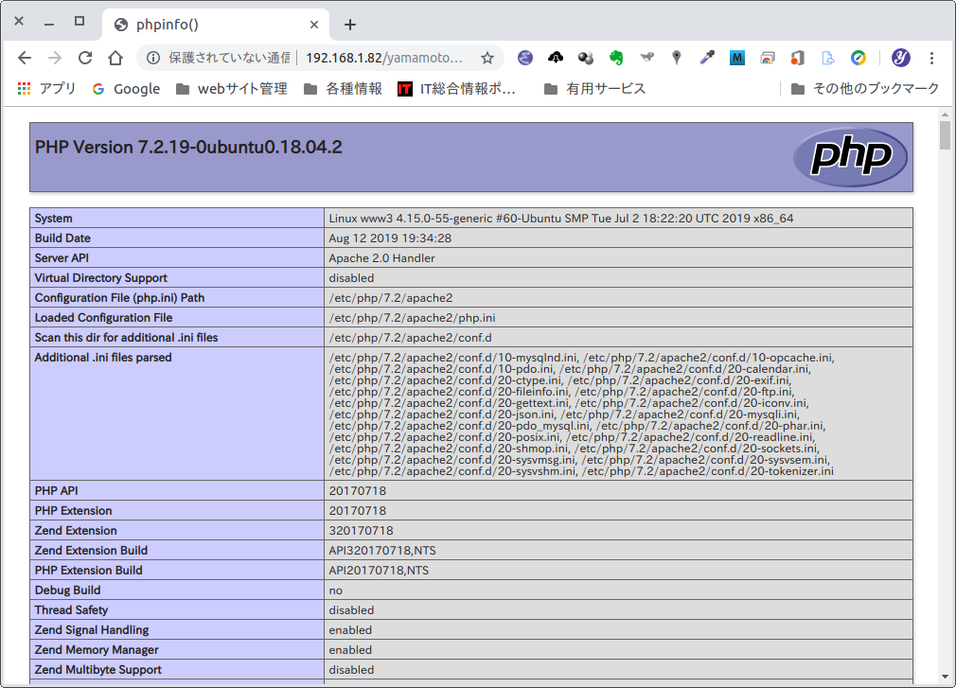Close the phpinfo() tab
The width and height of the screenshot is (956, 688).
pos(314,25)
